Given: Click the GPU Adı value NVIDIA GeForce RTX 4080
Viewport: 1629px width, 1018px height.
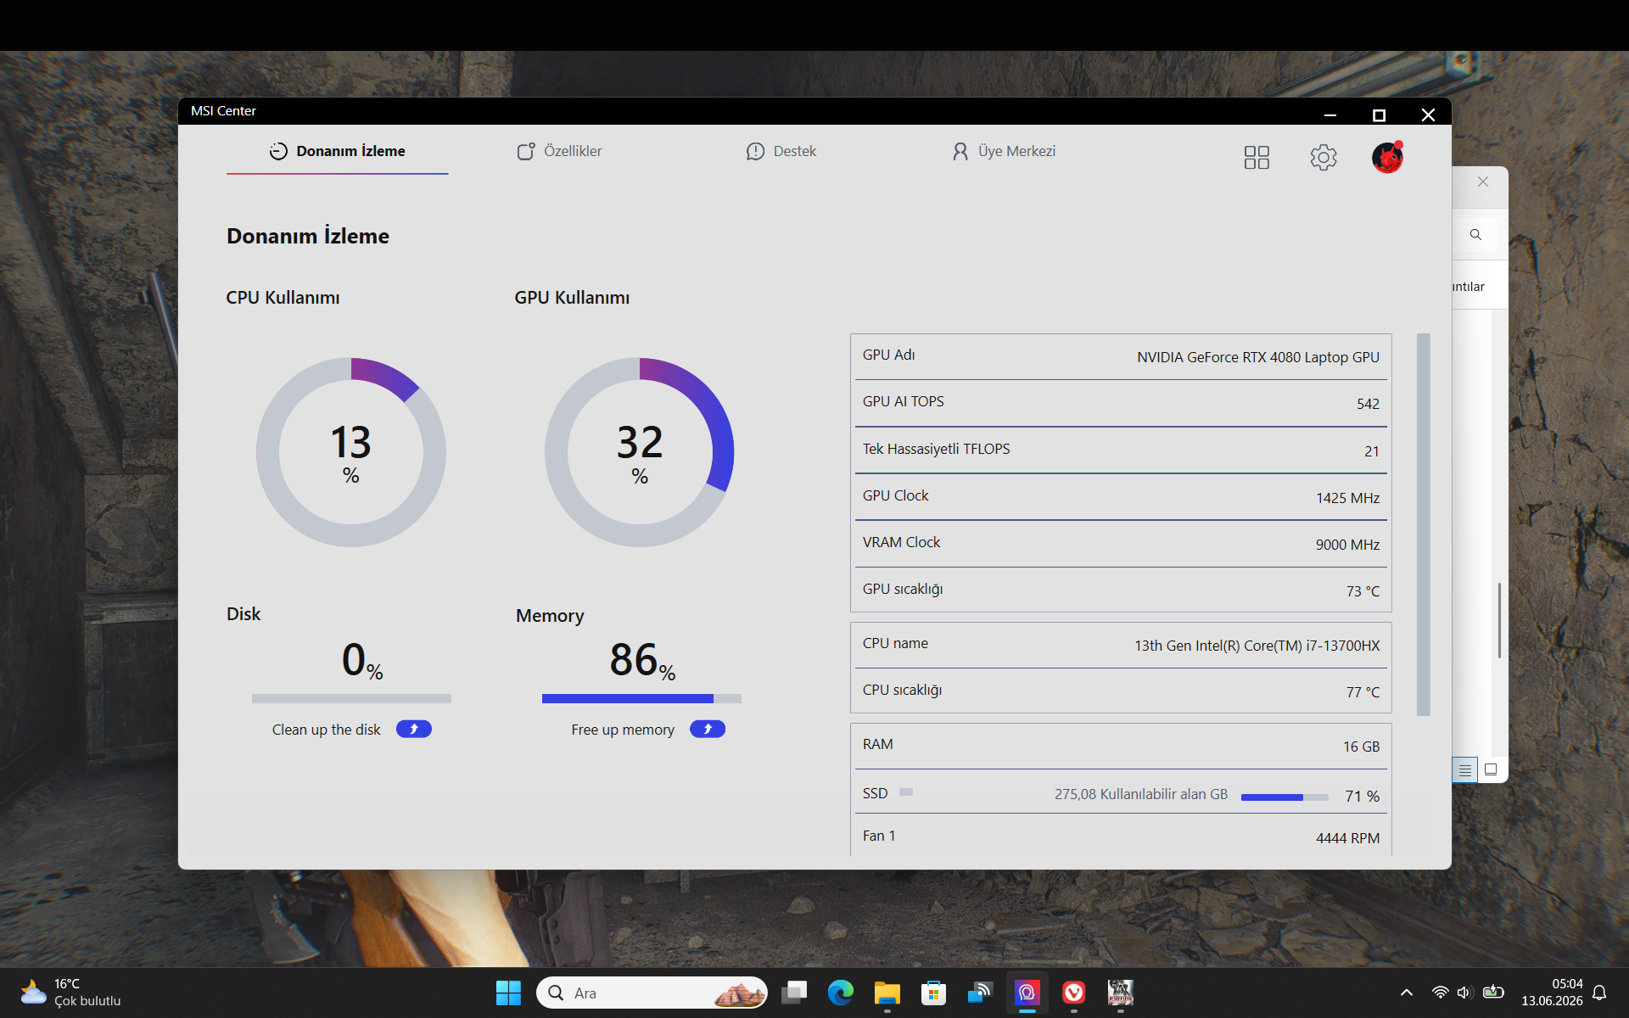Looking at the screenshot, I should click(1257, 357).
